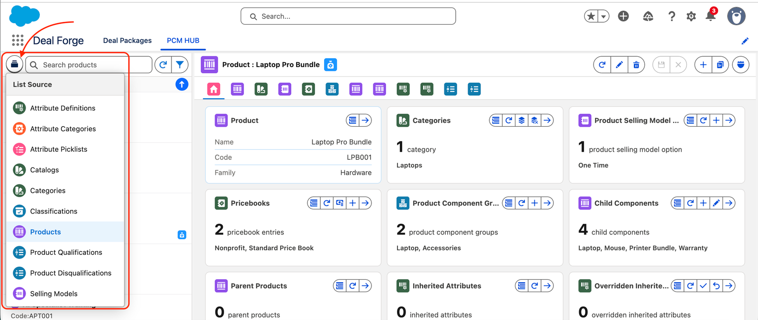Choose Attribute Categories from List Source
Viewport: 758px width, 320px height.
pyautogui.click(x=65, y=129)
